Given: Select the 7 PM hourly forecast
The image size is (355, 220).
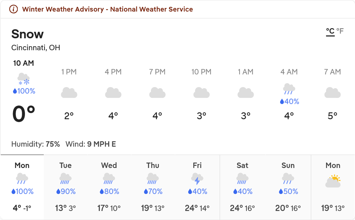Looking at the screenshot, I should coord(157,94).
